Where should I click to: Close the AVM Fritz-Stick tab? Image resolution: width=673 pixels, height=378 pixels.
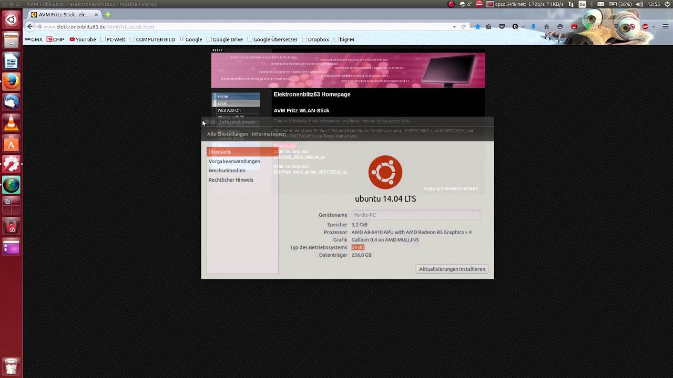96,15
